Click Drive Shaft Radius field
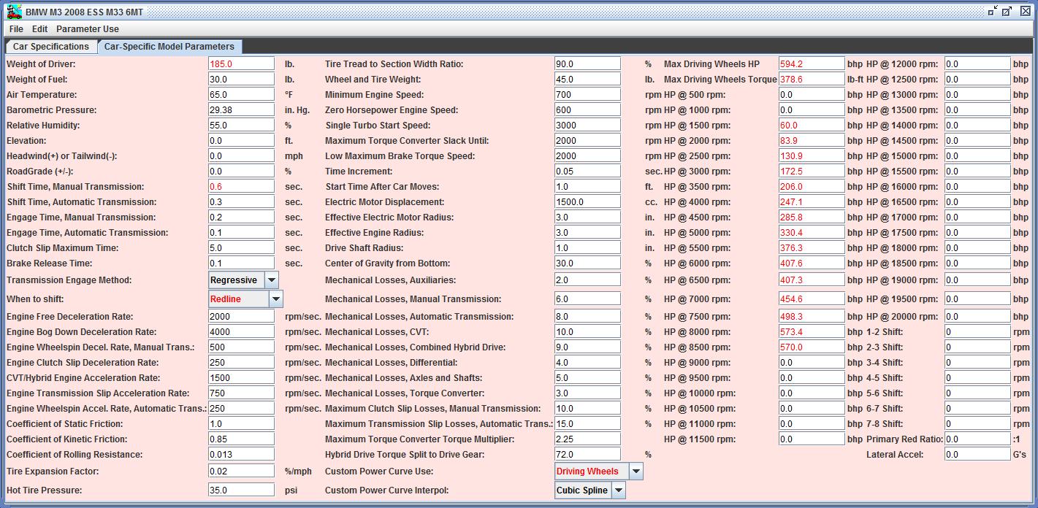 (587, 248)
